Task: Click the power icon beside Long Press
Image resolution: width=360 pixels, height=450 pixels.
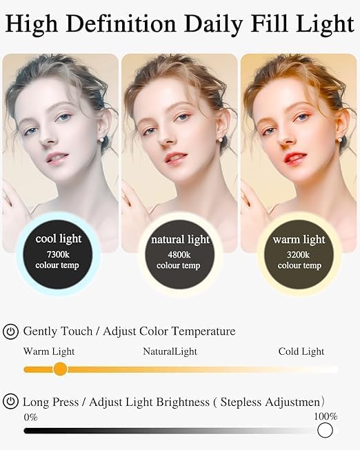Action: click(10, 401)
